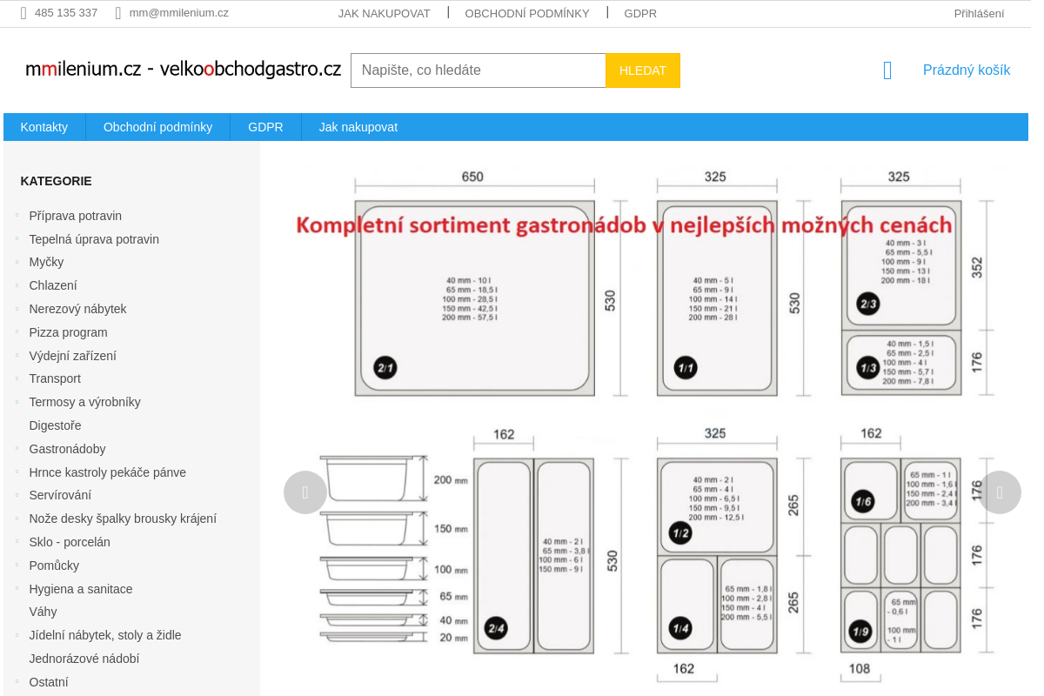Screen dimensions: 1044x696
Task: Open category Gastronádoby
Action: (67, 449)
